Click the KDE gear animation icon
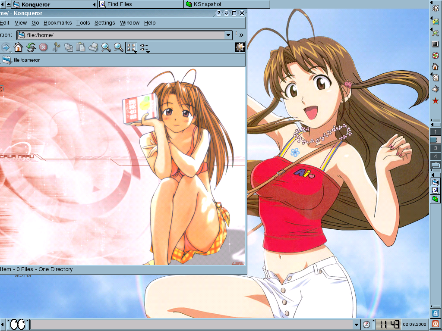 coord(240,47)
